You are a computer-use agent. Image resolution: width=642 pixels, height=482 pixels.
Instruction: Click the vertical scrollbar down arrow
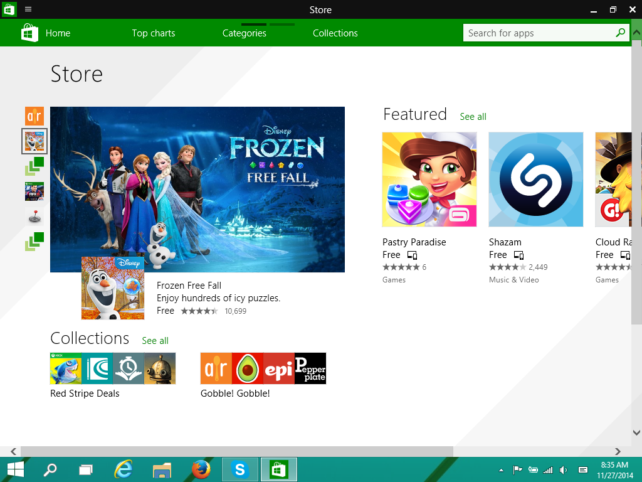pos(637,432)
